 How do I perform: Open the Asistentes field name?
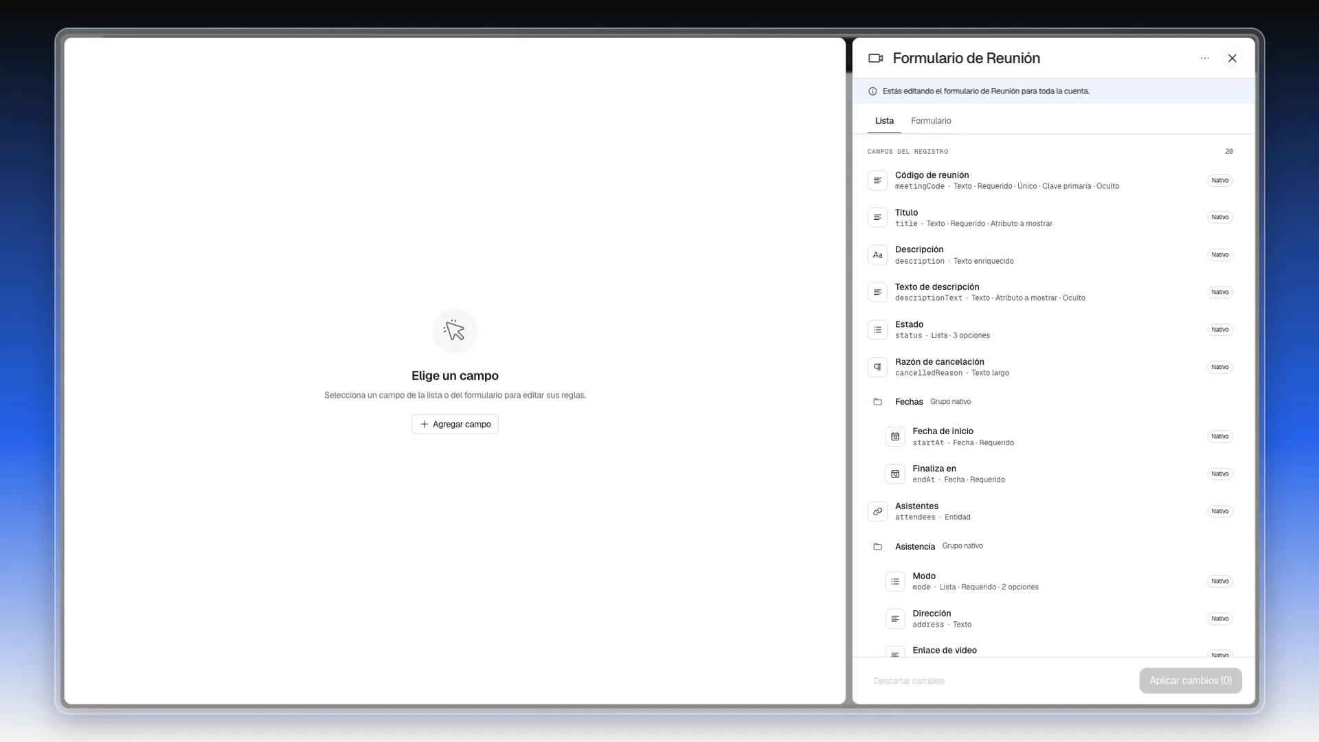[916, 506]
